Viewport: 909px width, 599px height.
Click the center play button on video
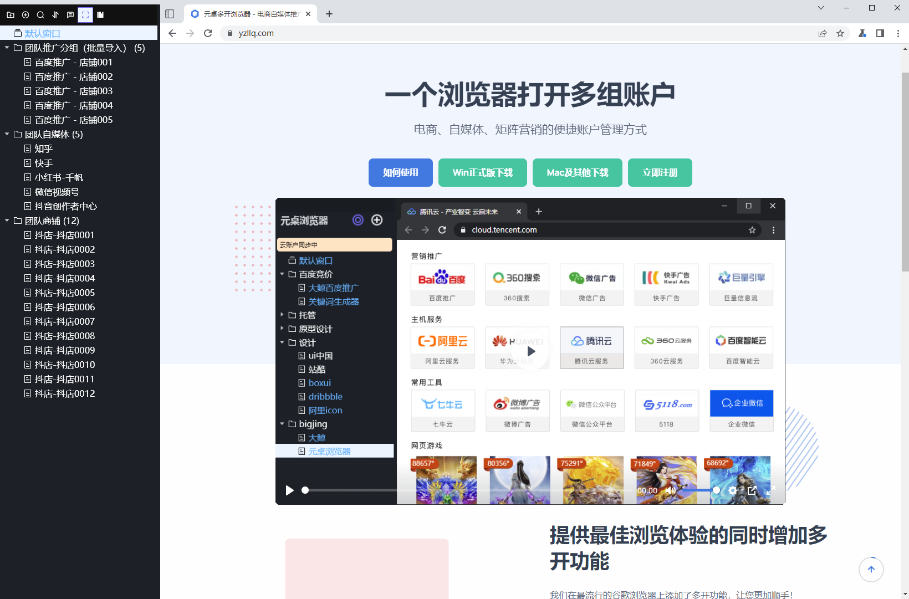(530, 351)
